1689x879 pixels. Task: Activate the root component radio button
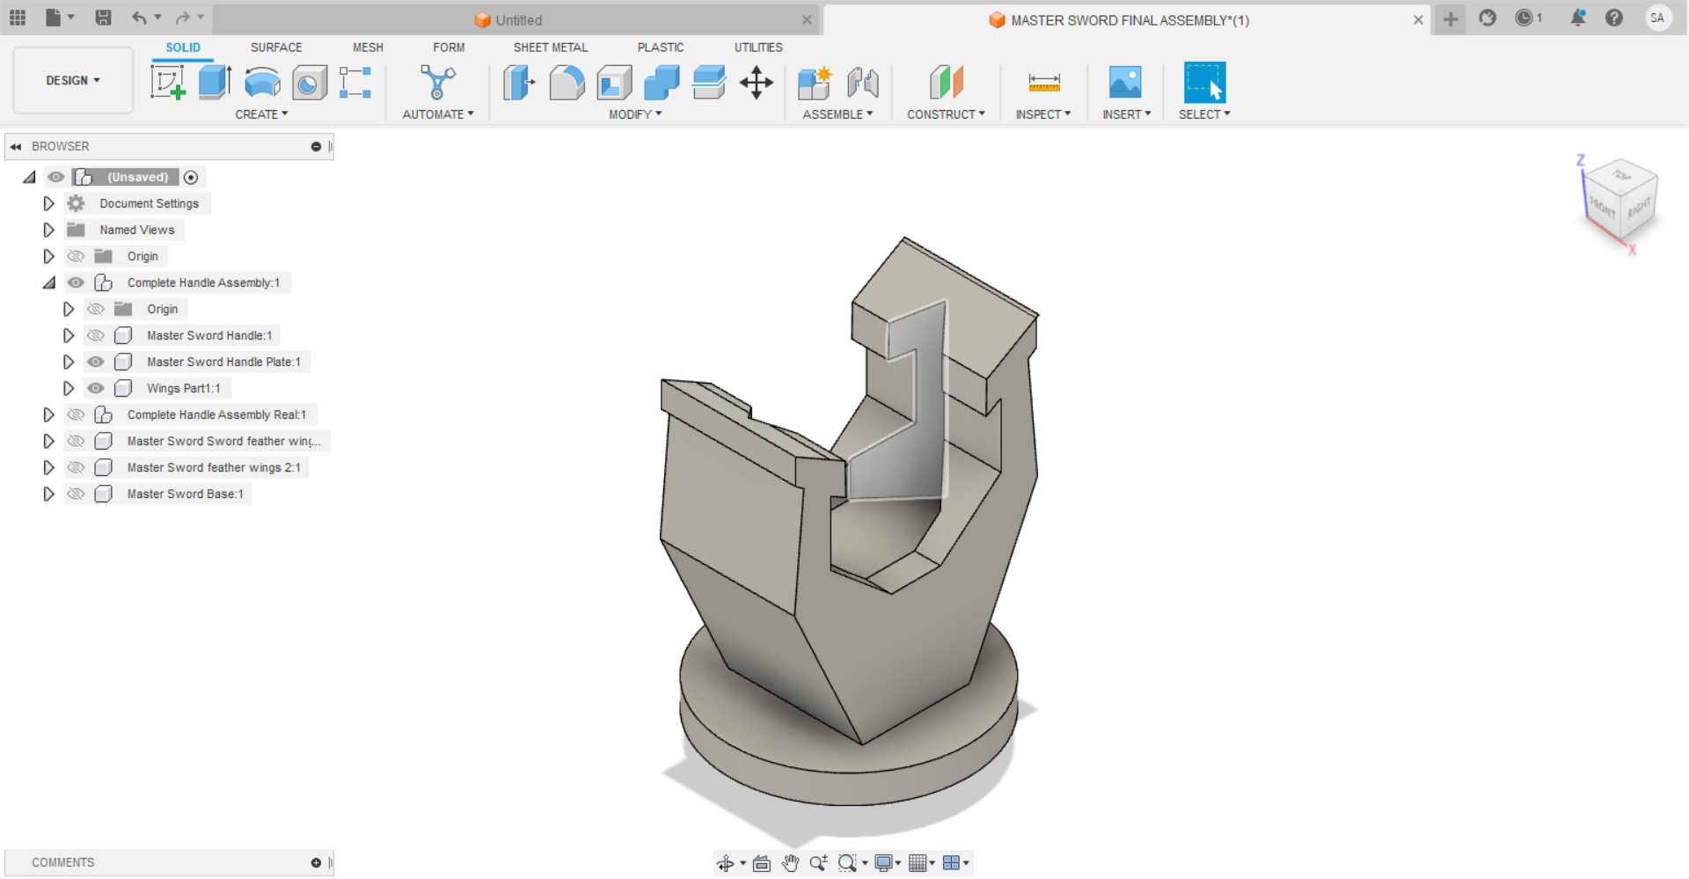coord(191,177)
